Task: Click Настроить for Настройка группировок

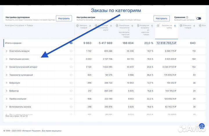Action: click(x=64, y=18)
